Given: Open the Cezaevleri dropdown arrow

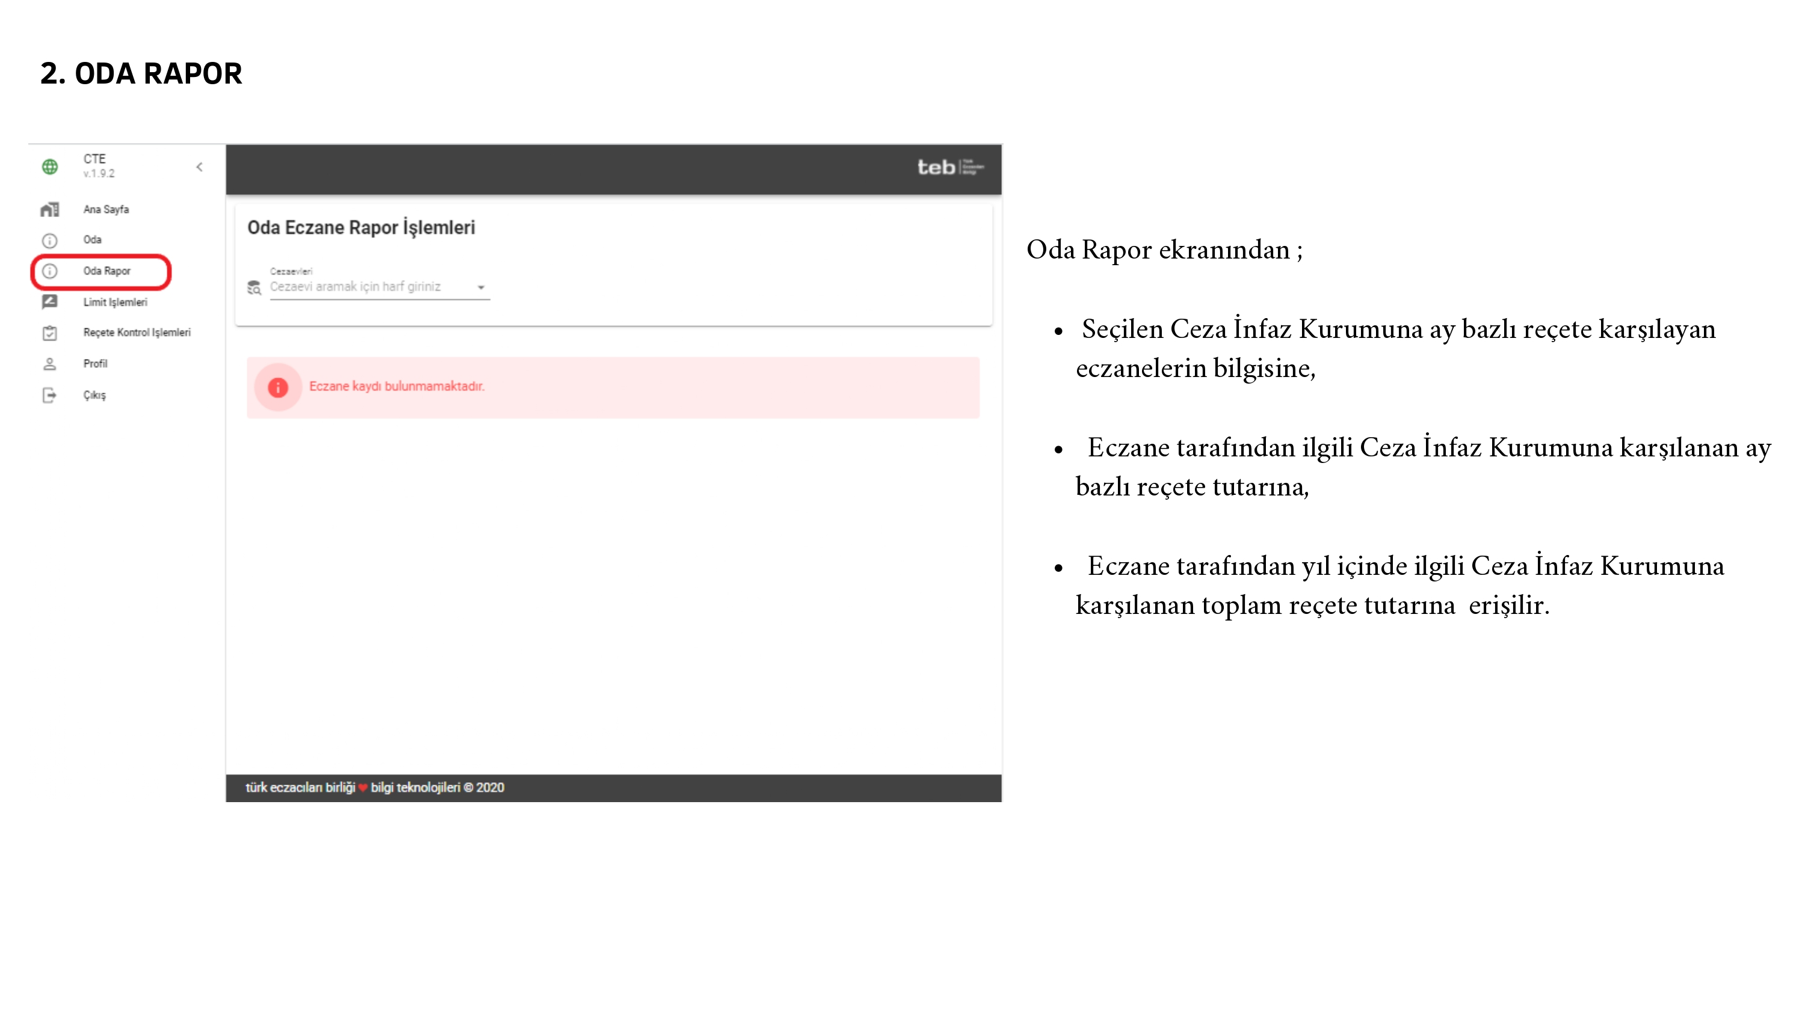Looking at the screenshot, I should 481,287.
